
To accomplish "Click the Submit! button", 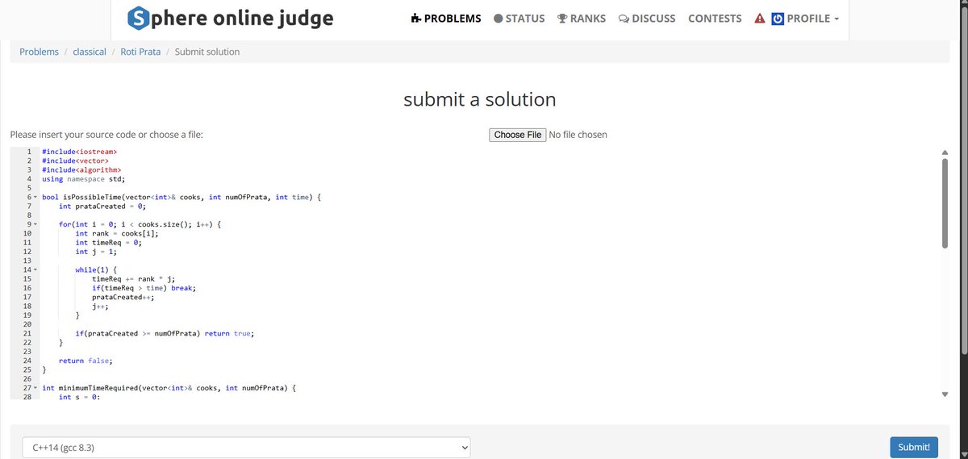I will pos(914,447).
